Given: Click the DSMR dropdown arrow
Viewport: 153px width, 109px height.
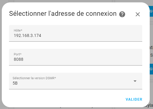Looking at the screenshot, I should coord(135,81).
